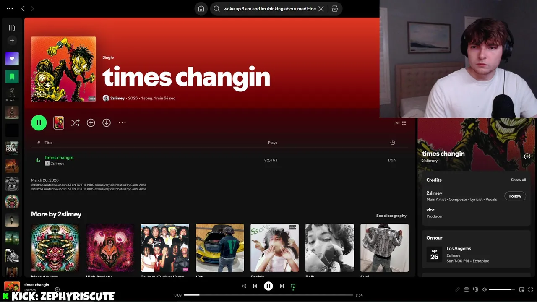Click the 82,463 plays value

[x=271, y=160]
